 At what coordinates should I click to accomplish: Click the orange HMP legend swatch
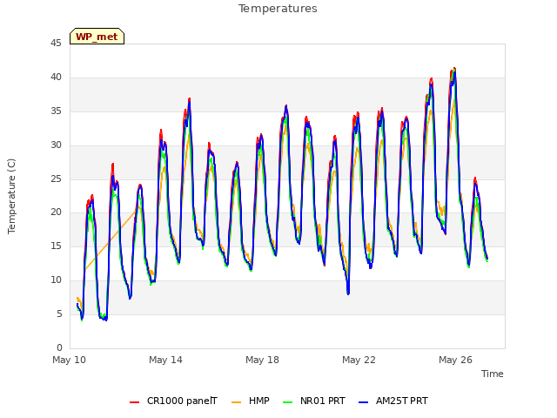tap(236, 402)
